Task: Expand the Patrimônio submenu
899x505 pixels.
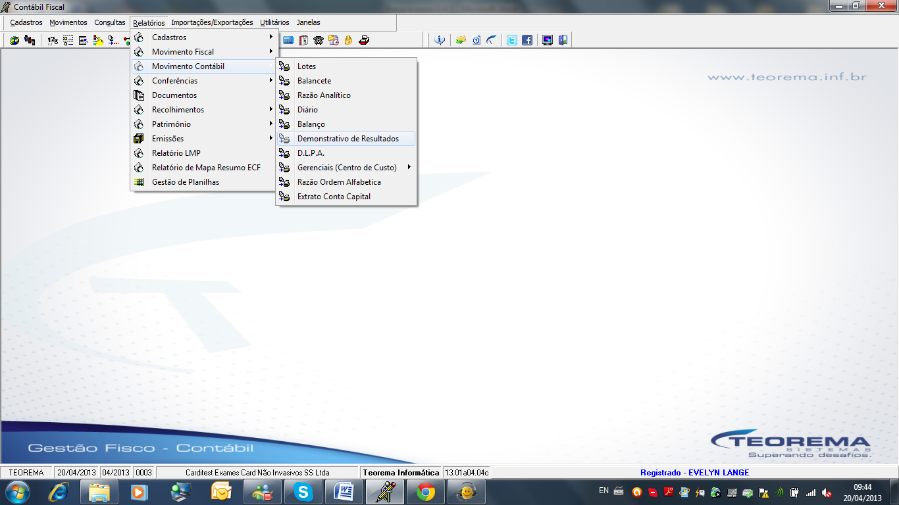Action: (x=203, y=124)
